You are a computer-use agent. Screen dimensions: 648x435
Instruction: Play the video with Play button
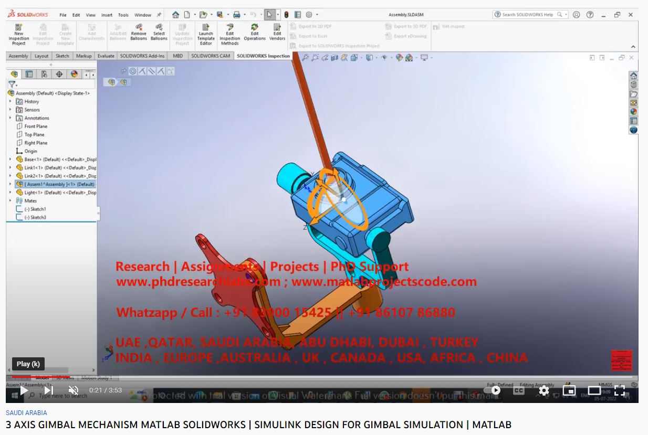[x=24, y=390]
